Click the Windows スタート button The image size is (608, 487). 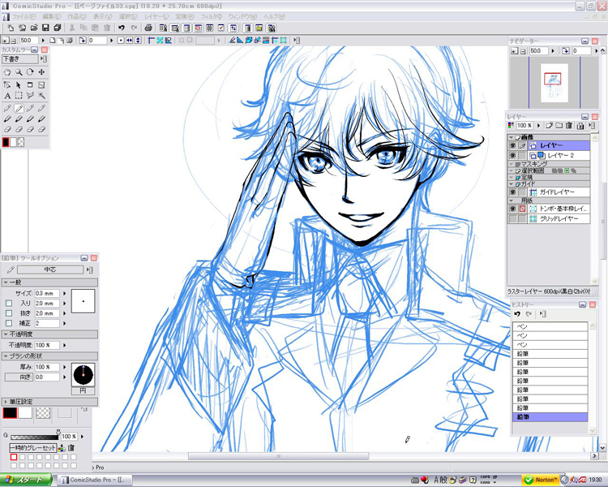pos(26,480)
